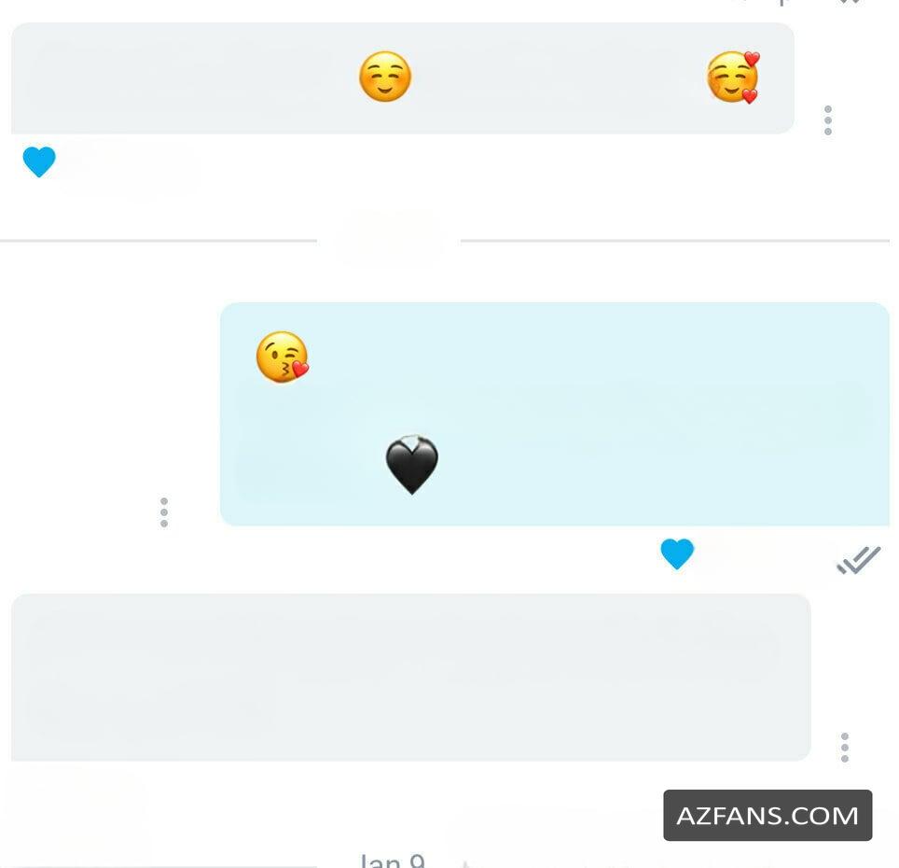Click the blurred date separator between messages
This screenshot has height=868, width=899.
pyautogui.click(x=390, y=240)
